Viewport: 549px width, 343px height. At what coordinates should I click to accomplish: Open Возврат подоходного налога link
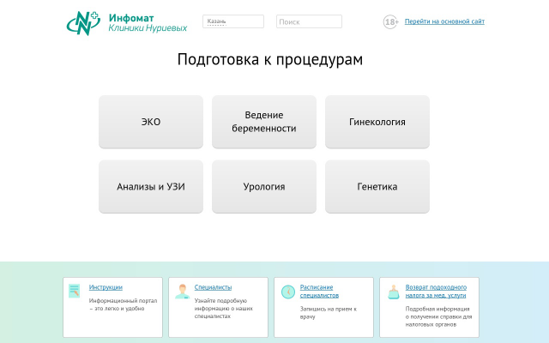[x=436, y=292]
